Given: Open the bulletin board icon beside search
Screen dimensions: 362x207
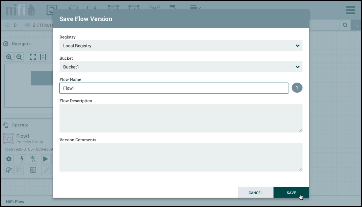Looking at the screenshot, I should click(x=356, y=25).
